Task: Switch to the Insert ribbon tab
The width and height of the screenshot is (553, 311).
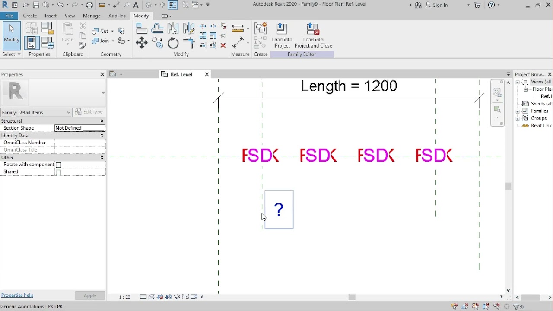Action: (x=51, y=16)
